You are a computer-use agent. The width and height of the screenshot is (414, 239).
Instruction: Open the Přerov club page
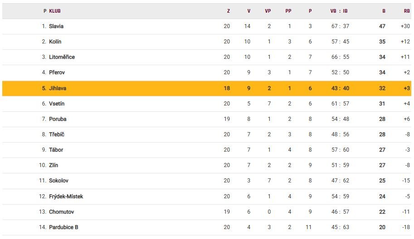point(57,72)
